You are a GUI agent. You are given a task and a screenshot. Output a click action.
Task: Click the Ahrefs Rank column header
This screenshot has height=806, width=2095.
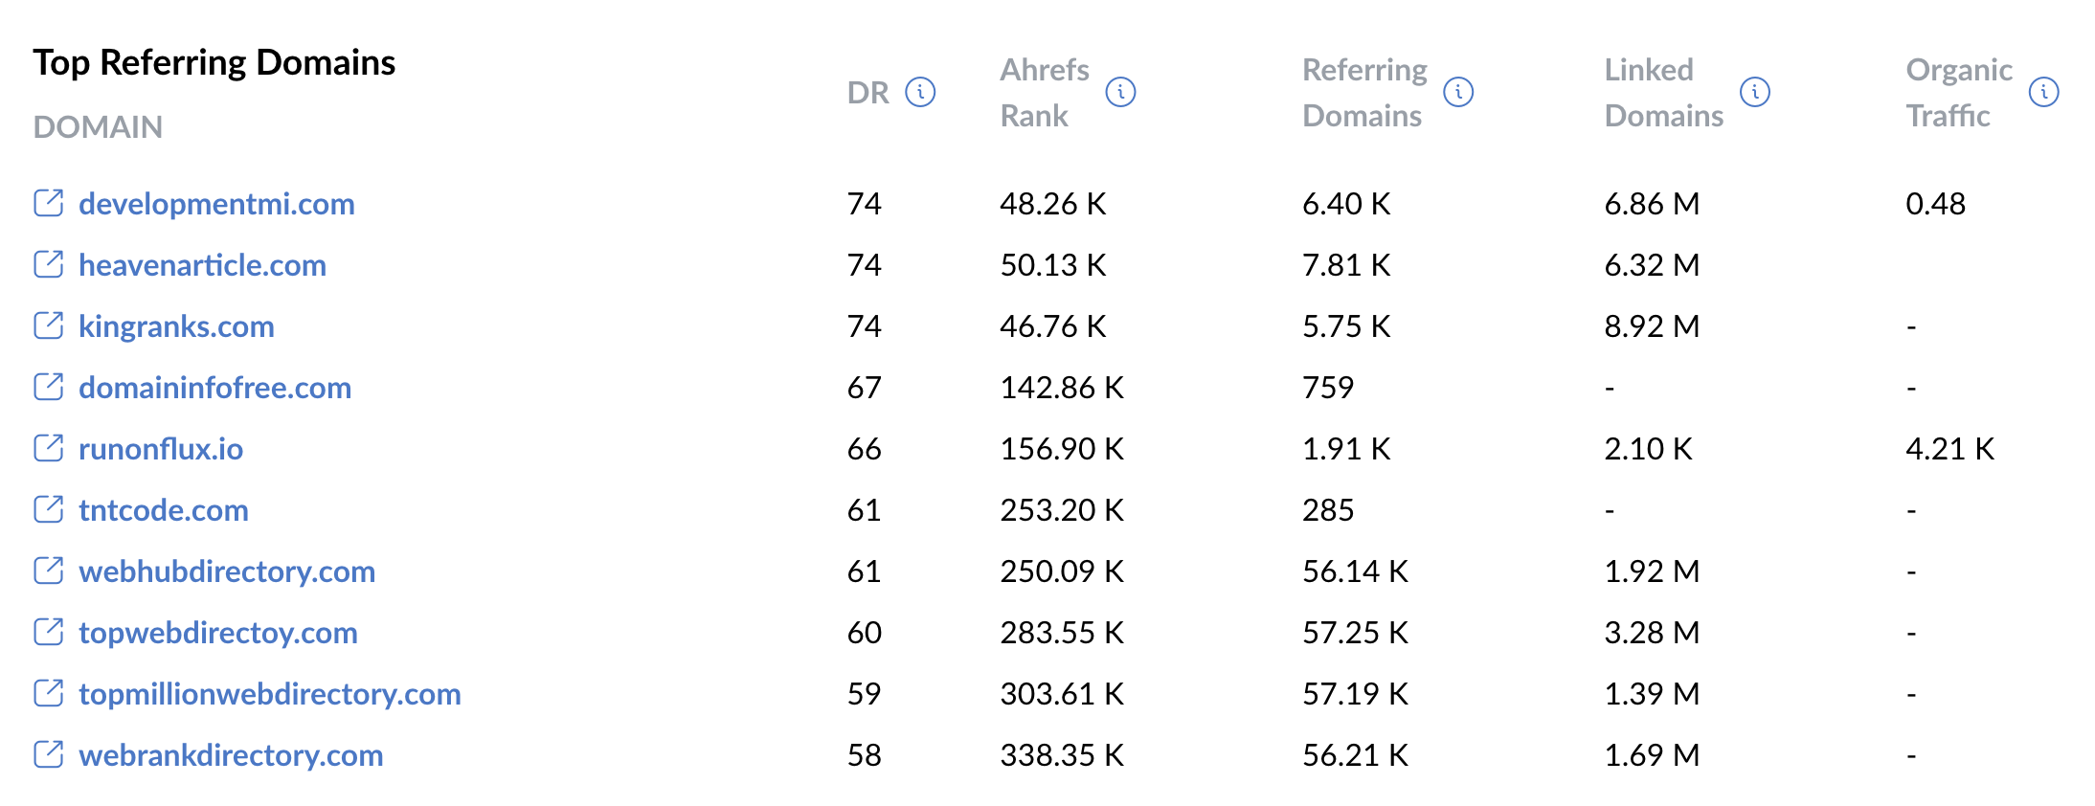pyautogui.click(x=1044, y=93)
